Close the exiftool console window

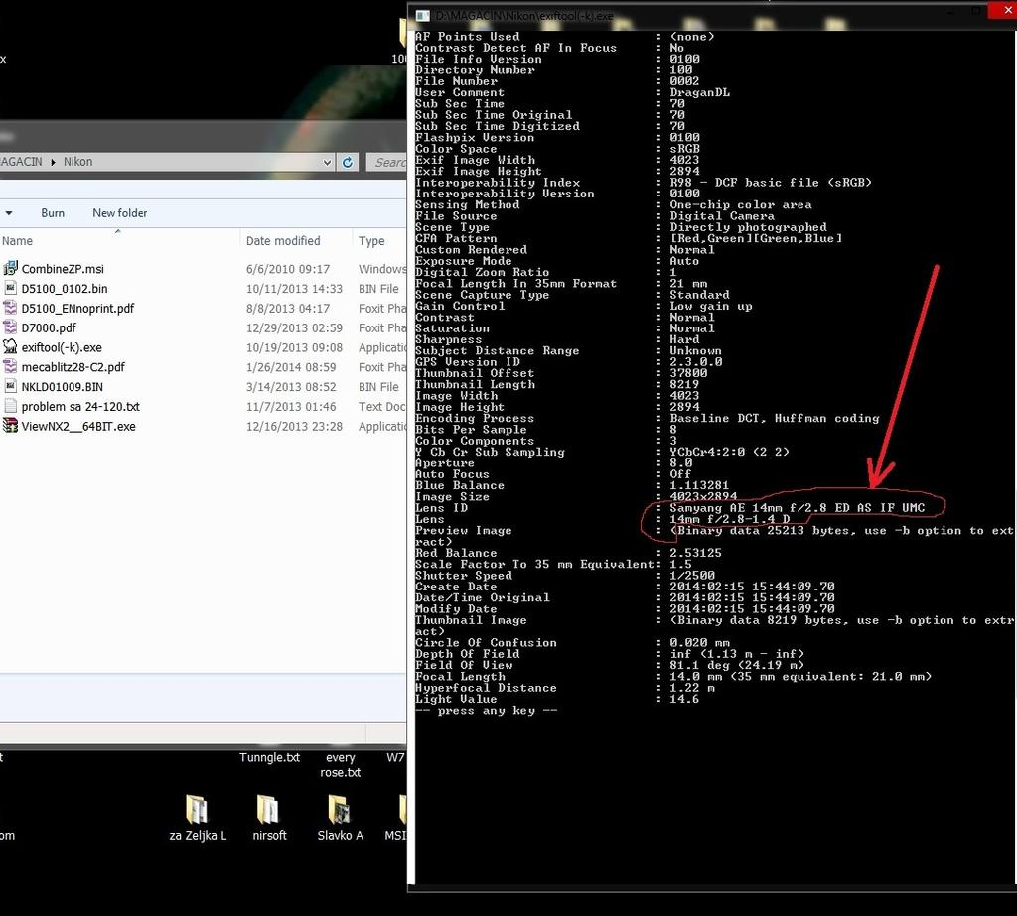tap(1001, 10)
